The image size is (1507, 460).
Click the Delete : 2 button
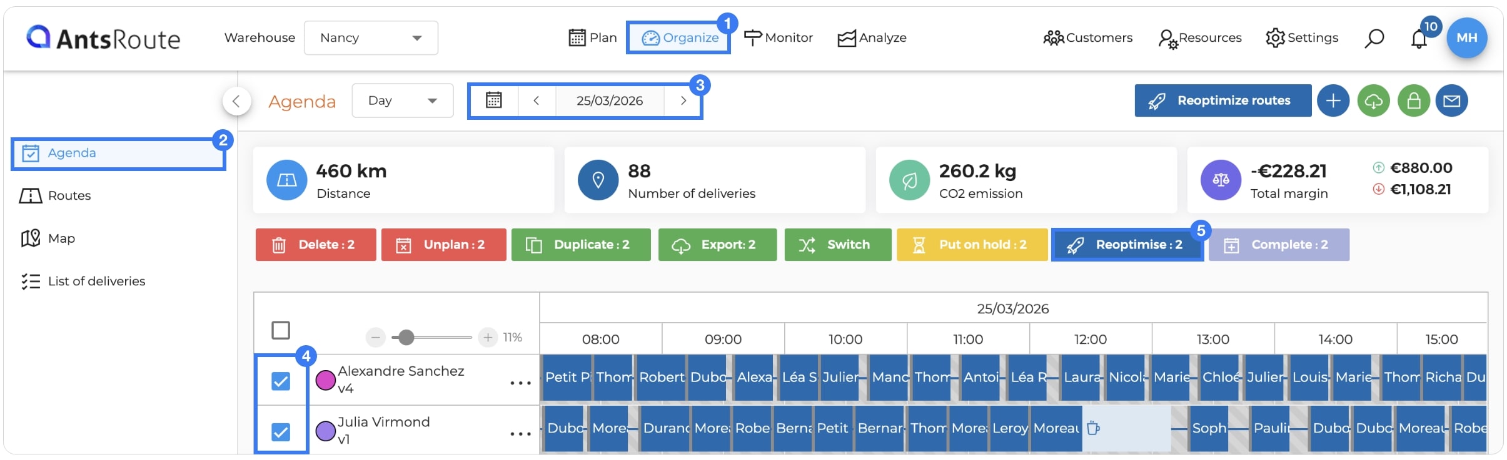pos(316,245)
